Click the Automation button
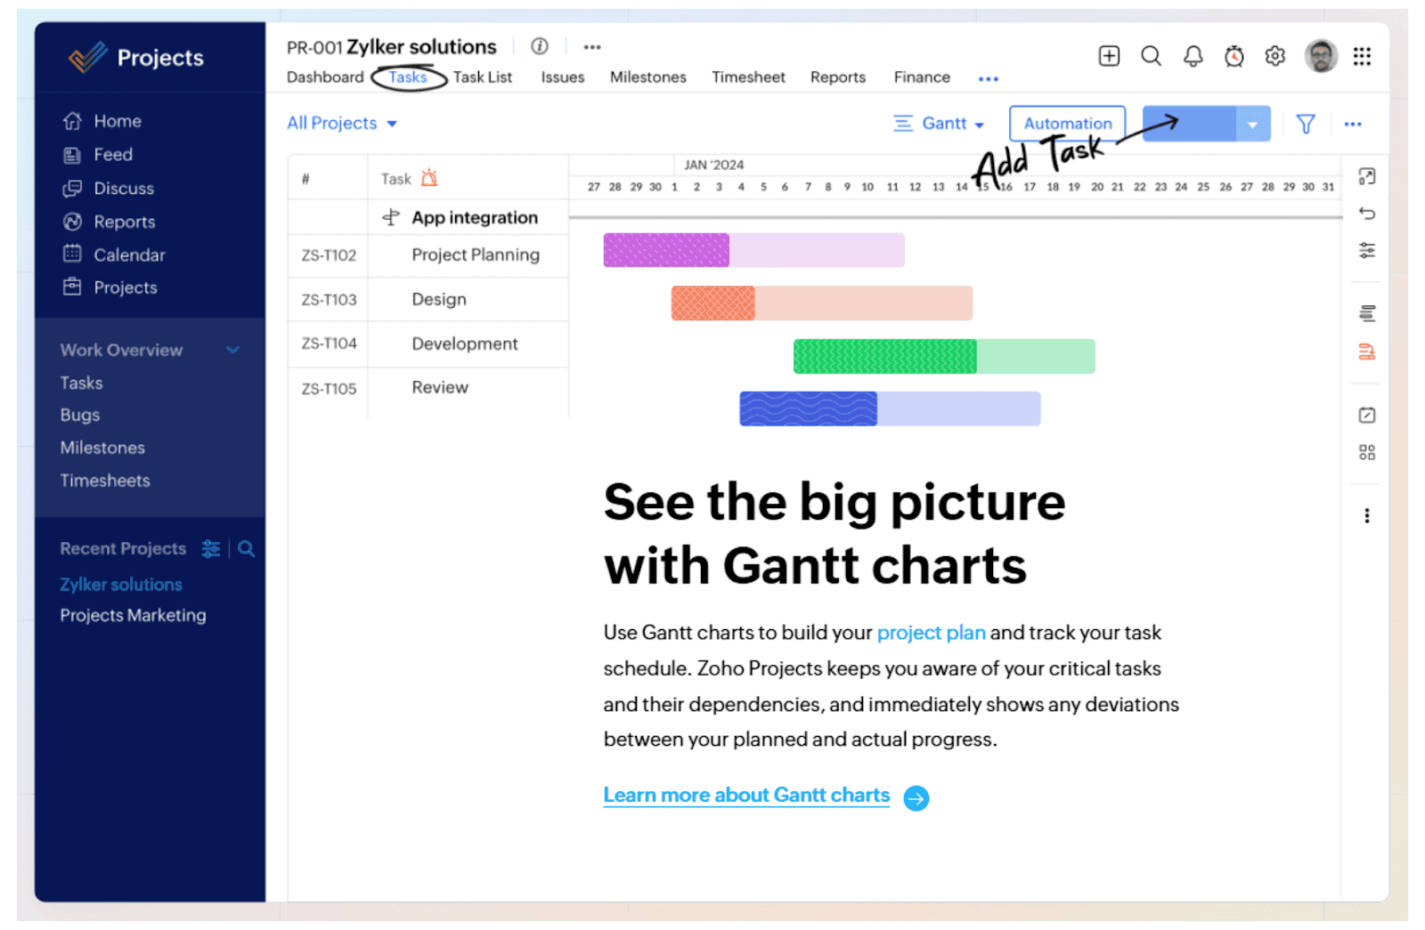The width and height of the screenshot is (1425, 930). [x=1067, y=124]
